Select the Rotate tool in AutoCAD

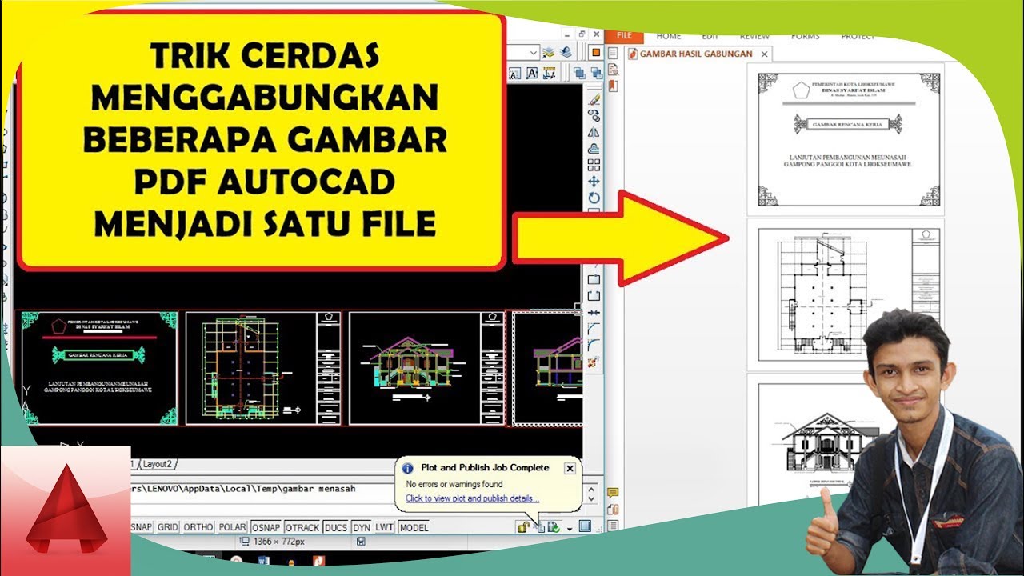pos(594,198)
